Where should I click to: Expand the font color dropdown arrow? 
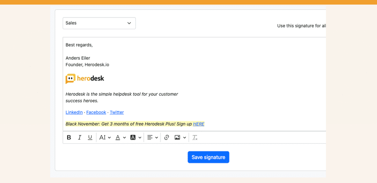point(124,138)
